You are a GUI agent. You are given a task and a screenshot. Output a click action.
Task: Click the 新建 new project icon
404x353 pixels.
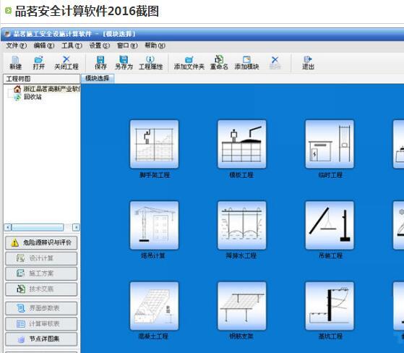tap(15, 63)
